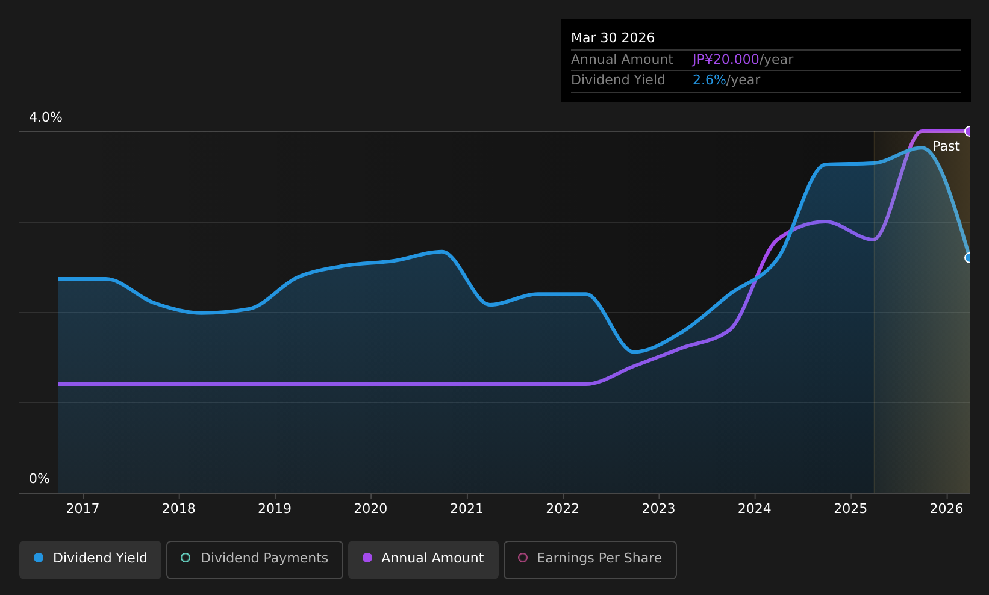The height and width of the screenshot is (595, 989).
Task: Click the JP¥20.000/year tooltip value
Action: point(743,60)
